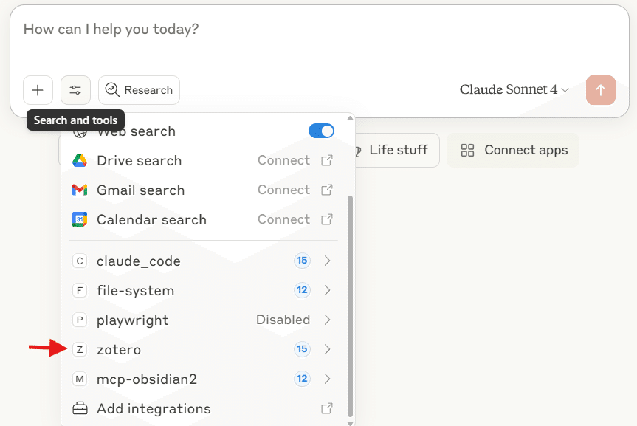Choose Add integrations
The width and height of the screenshot is (637, 426).
(203, 408)
